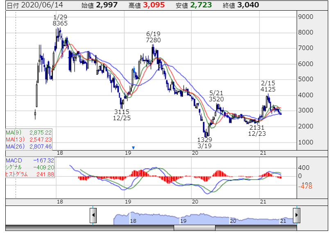Image resolution: width=329 pixels, height=233 pixels.
Task: Click the 1/29 8365 peak label
Action: click(60, 20)
